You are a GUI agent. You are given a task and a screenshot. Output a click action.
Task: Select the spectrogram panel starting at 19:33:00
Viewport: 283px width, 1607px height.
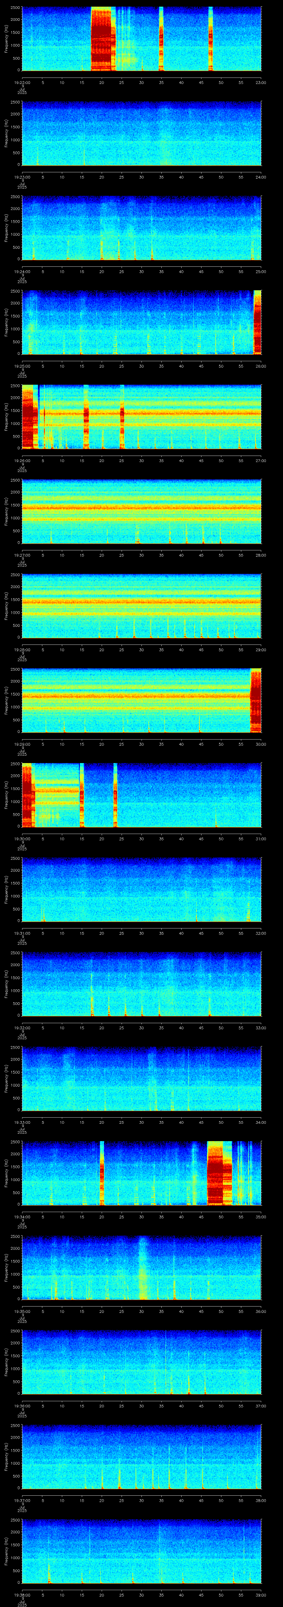(x=141, y=1079)
